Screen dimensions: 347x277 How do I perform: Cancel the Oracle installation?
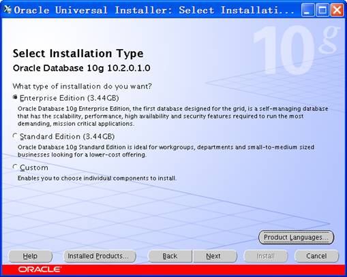[x=316, y=256]
